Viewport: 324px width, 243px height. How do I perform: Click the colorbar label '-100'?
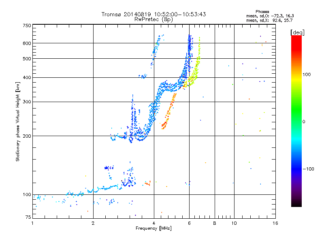point(309,169)
